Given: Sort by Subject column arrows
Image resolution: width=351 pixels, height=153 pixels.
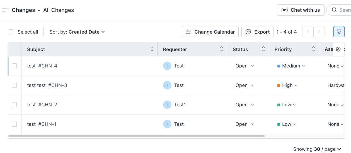Looking at the screenshot, I should coord(152,49).
